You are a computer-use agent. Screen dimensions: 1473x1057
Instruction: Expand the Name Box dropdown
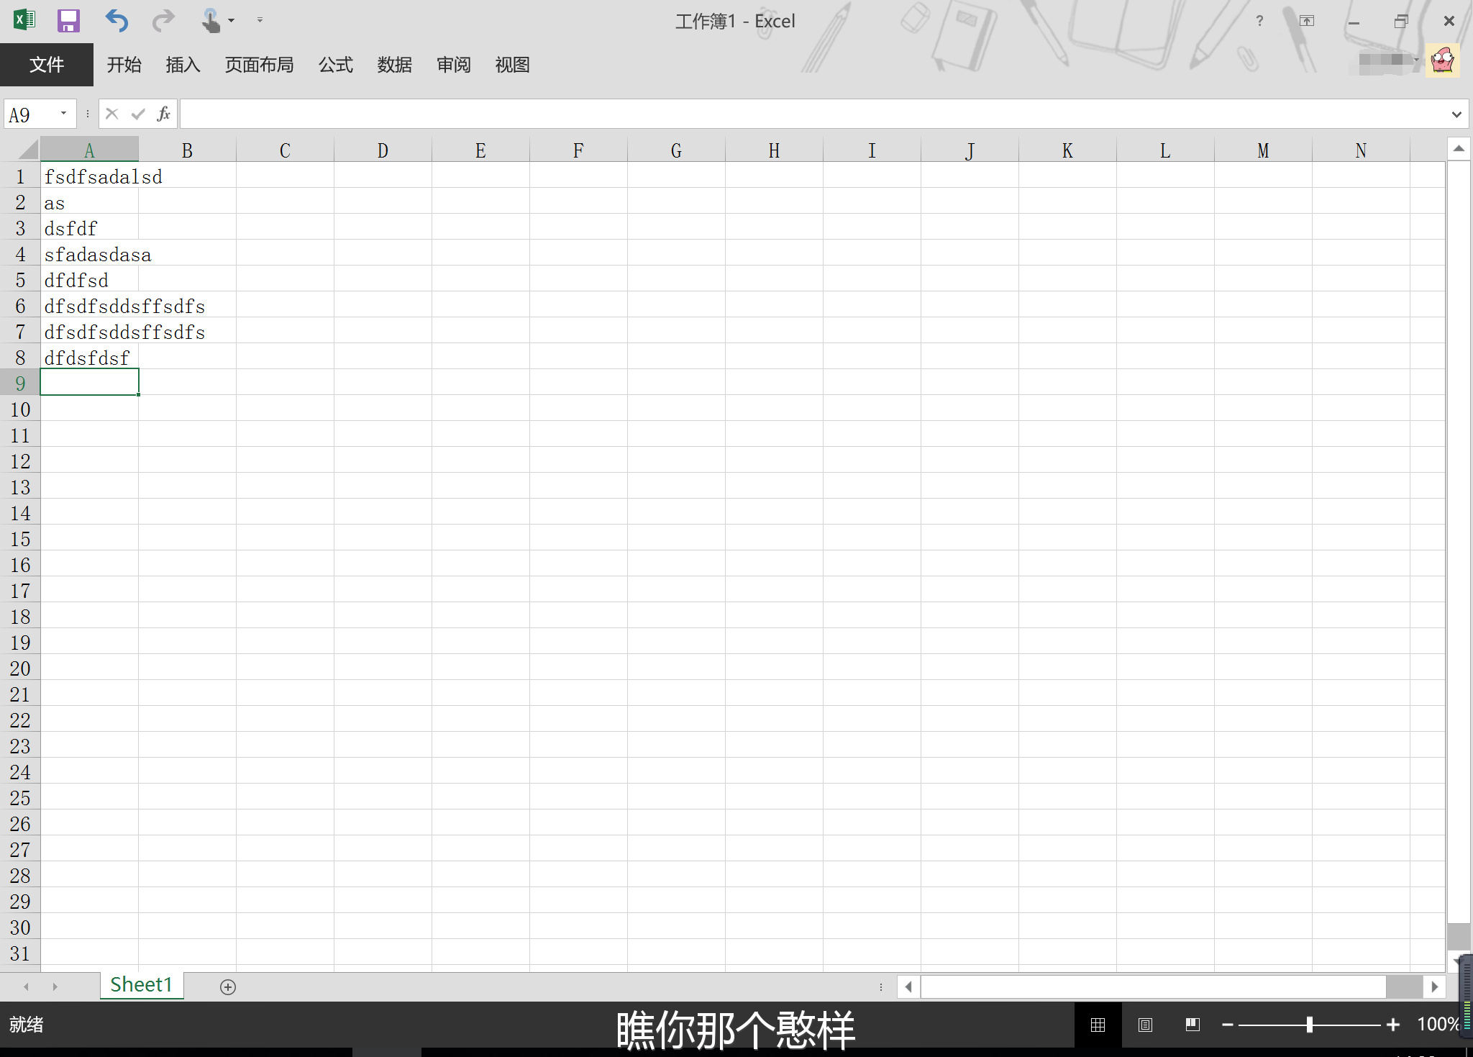click(63, 114)
